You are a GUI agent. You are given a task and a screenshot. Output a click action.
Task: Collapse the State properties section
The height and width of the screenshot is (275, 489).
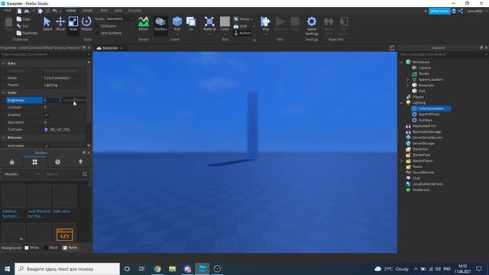point(3,92)
